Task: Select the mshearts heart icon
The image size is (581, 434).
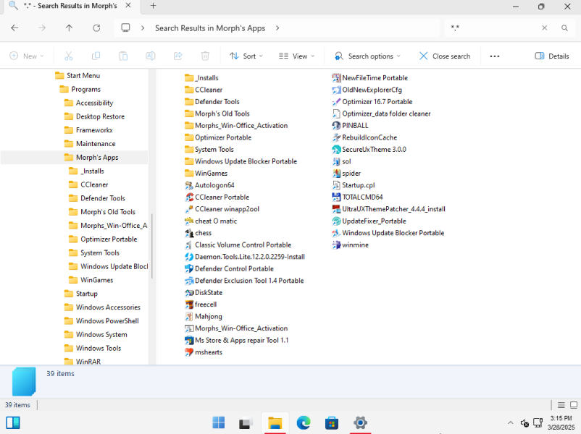Action: [189, 352]
